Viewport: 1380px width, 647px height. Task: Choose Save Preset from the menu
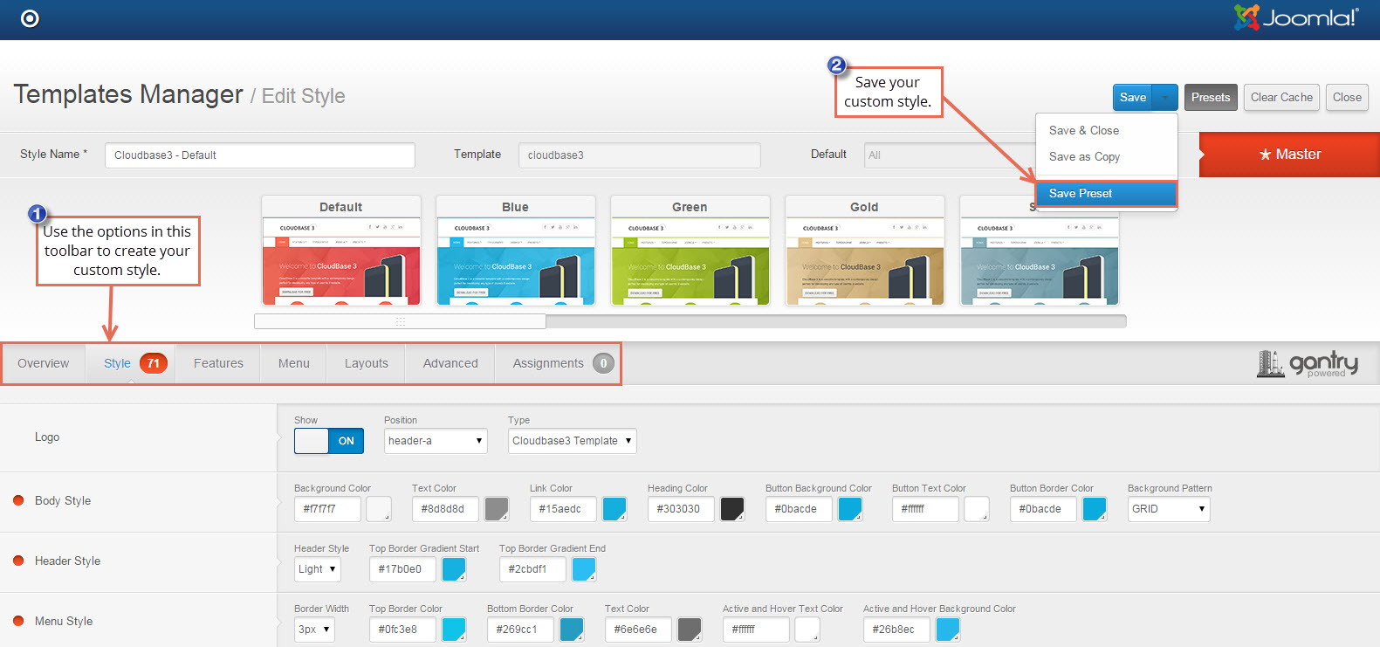pyautogui.click(x=1107, y=194)
